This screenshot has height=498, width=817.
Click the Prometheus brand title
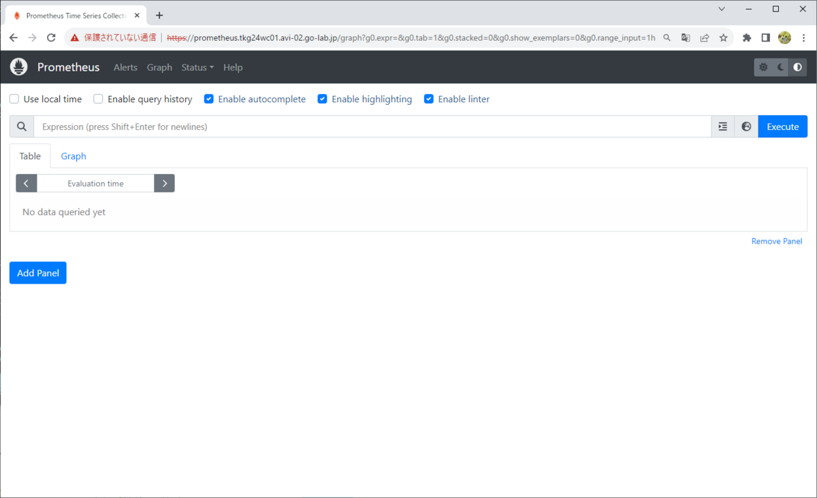(68, 67)
